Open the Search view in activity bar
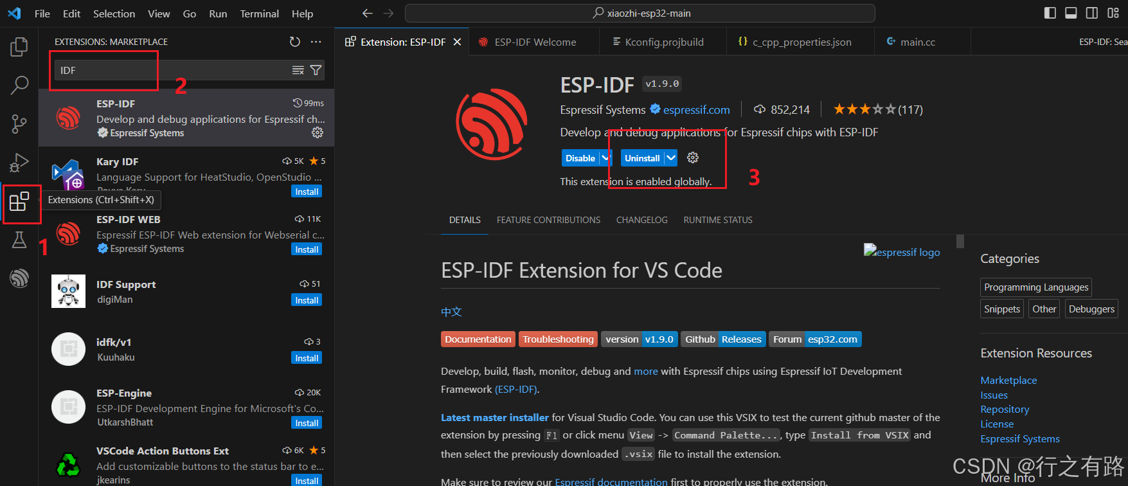This screenshot has height=486, width=1128. [x=19, y=85]
